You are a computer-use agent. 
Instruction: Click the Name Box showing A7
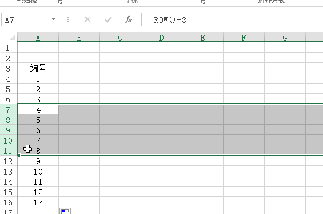pyautogui.click(x=30, y=19)
